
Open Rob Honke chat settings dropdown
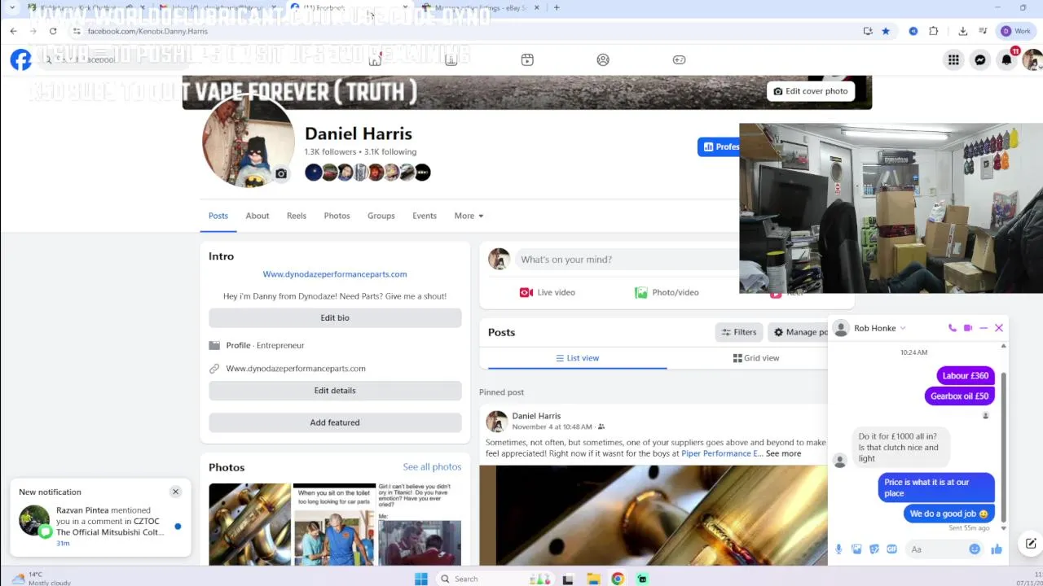pyautogui.click(x=903, y=329)
